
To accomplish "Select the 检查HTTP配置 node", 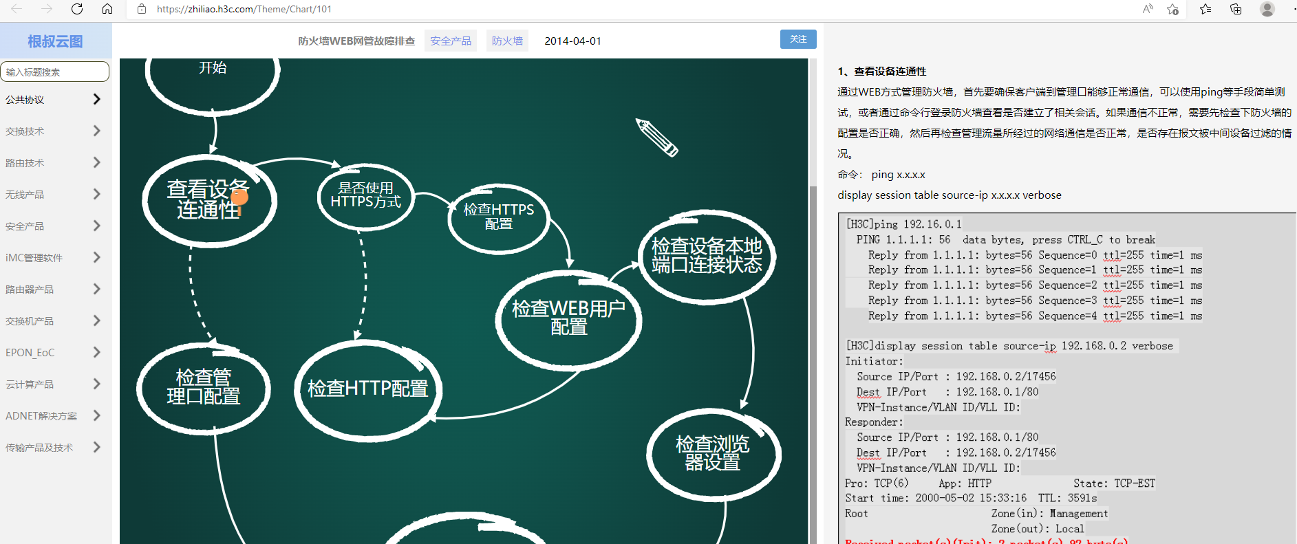I will tap(368, 389).
